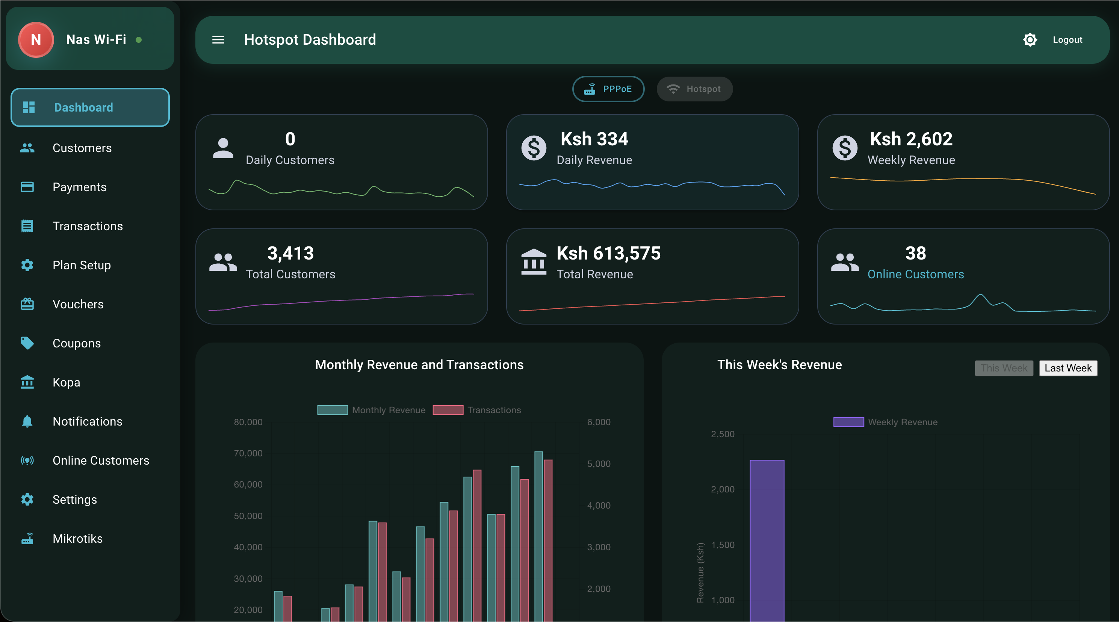The width and height of the screenshot is (1119, 622).
Task: Switch to the Hotspot mode toggle
Action: pos(694,89)
